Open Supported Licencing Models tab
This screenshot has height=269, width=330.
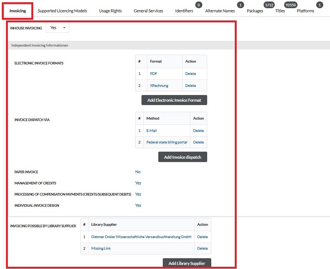(x=62, y=11)
